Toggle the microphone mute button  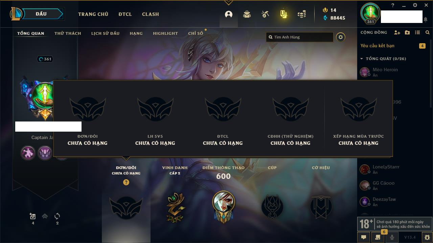click(392, 237)
